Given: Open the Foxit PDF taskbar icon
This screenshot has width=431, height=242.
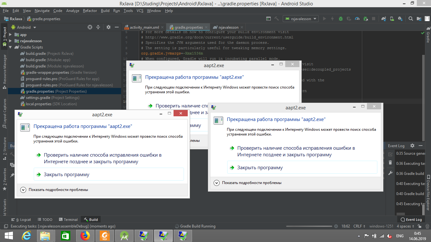Looking at the screenshot, I should click(x=104, y=235).
